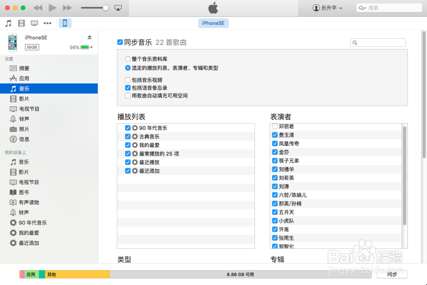427x285 pixels.
Task: Click the play button
Action: pyautogui.click(x=52, y=8)
